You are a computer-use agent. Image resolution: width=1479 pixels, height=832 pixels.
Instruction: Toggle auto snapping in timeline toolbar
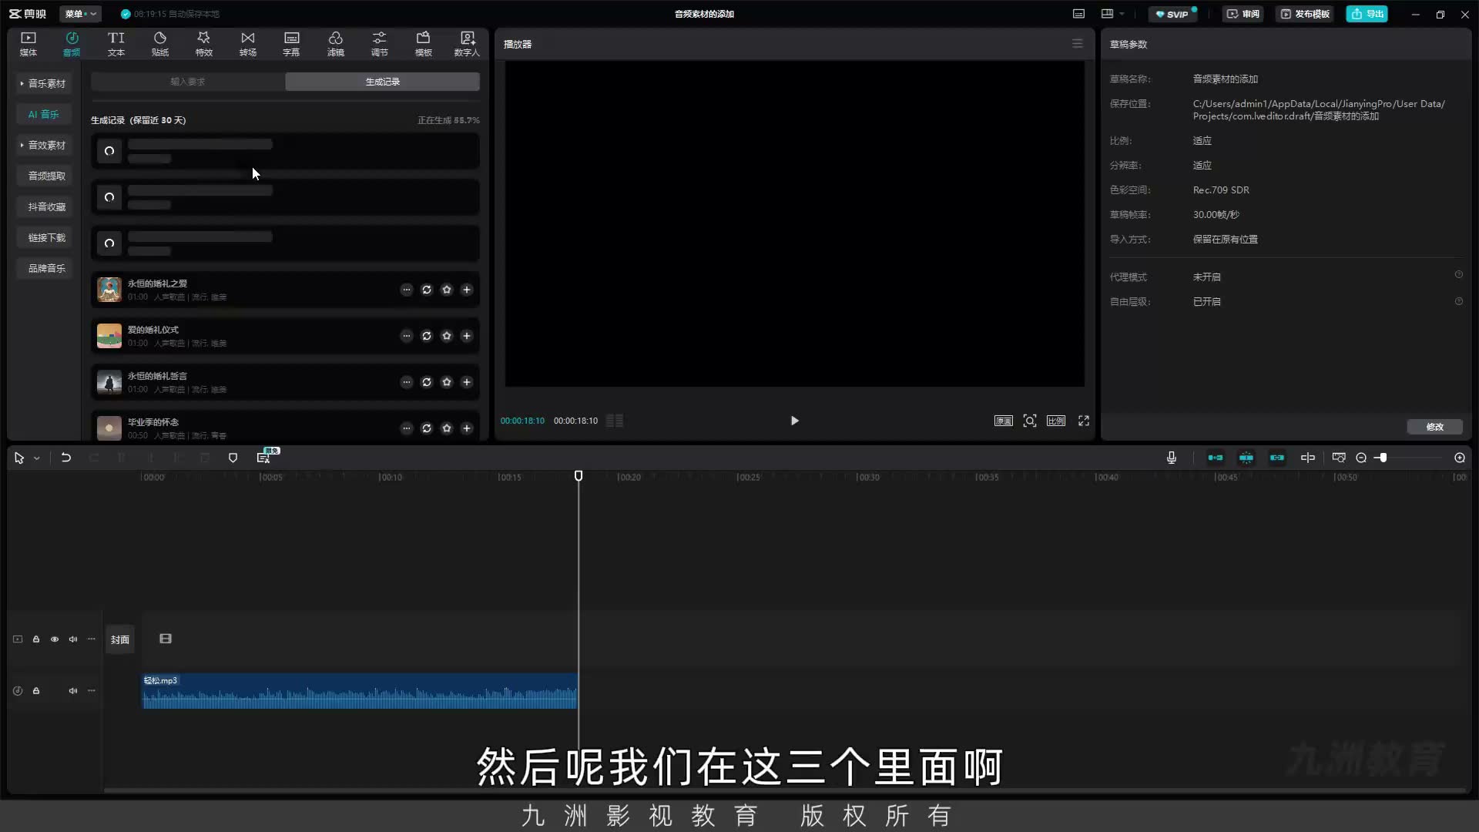[x=1246, y=458]
